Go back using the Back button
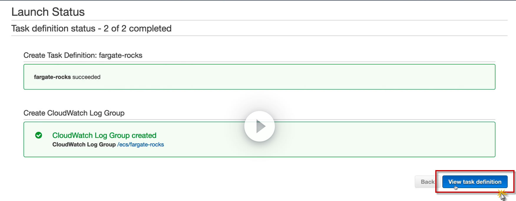The image size is (516, 201). [x=427, y=182]
